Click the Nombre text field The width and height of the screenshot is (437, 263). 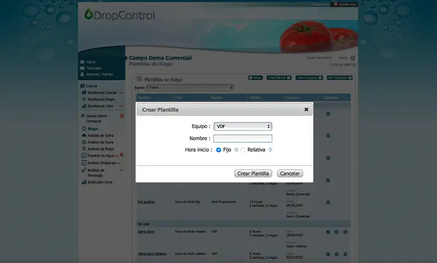(x=242, y=138)
